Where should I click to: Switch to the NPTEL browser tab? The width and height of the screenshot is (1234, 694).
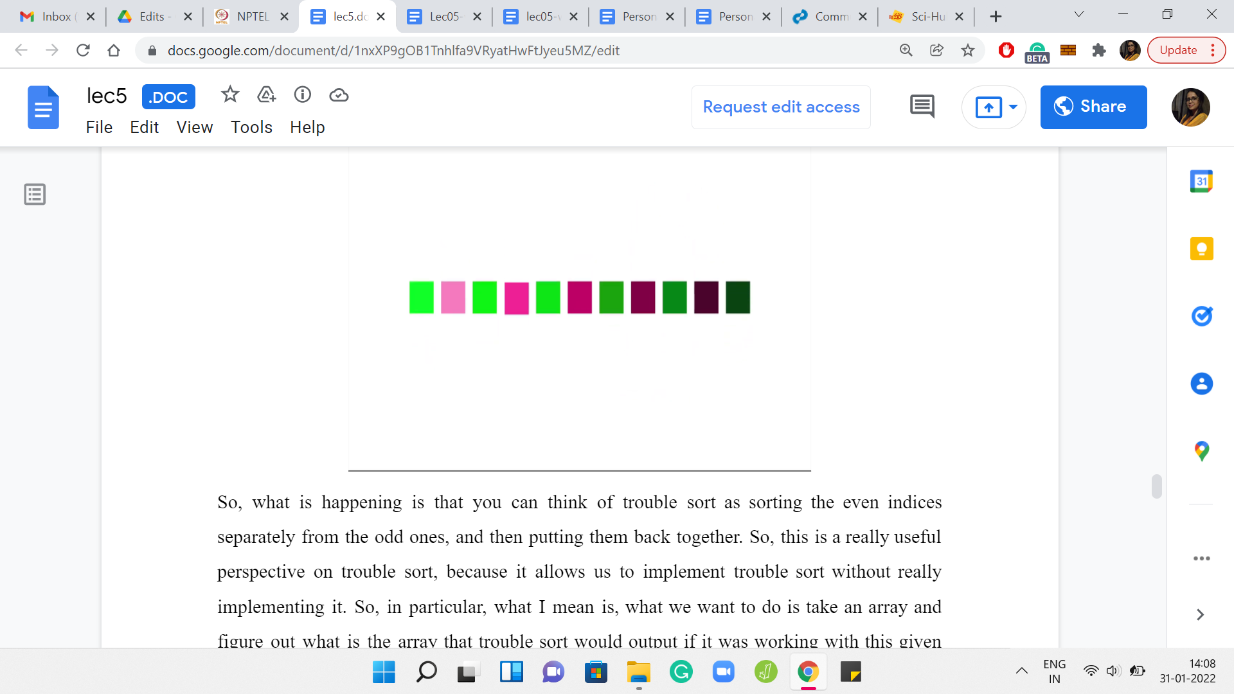pyautogui.click(x=251, y=17)
